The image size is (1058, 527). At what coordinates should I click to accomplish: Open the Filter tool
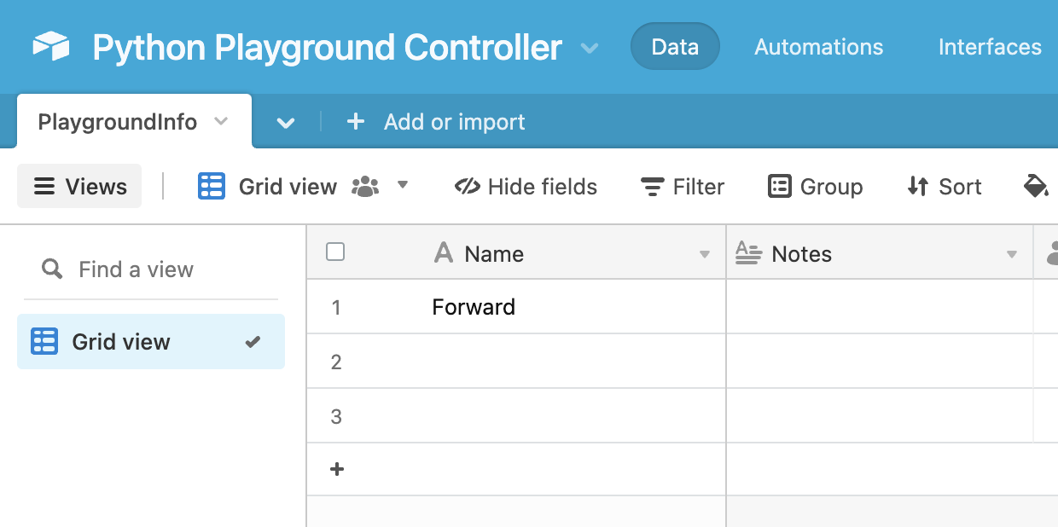(682, 186)
